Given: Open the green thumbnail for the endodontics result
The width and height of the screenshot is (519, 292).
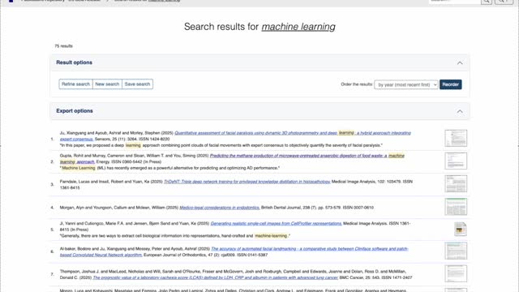Looking at the screenshot, I should point(456,207).
